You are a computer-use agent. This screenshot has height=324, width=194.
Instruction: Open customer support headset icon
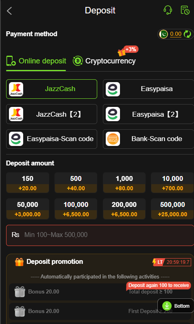click(168, 10)
